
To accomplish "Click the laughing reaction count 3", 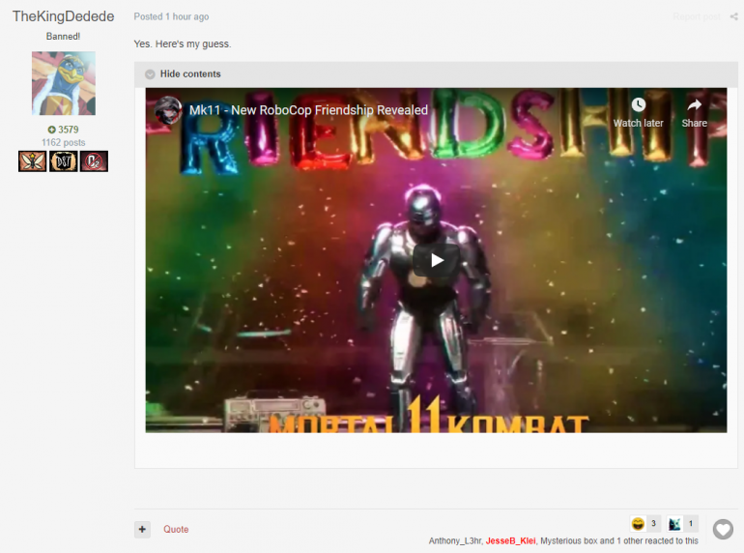I will (653, 524).
